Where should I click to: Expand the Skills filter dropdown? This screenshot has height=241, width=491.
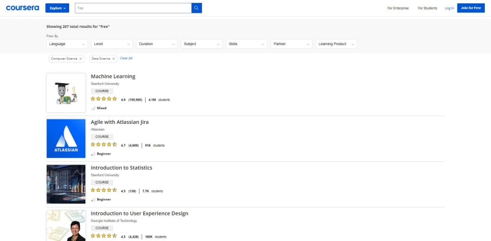247,44
